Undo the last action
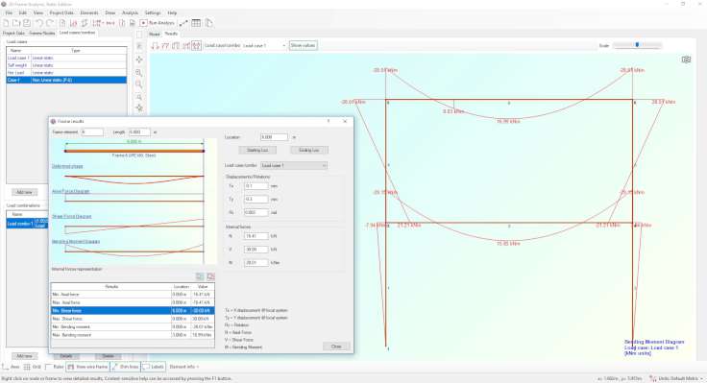Screen dimensions: 707x383 38,23
